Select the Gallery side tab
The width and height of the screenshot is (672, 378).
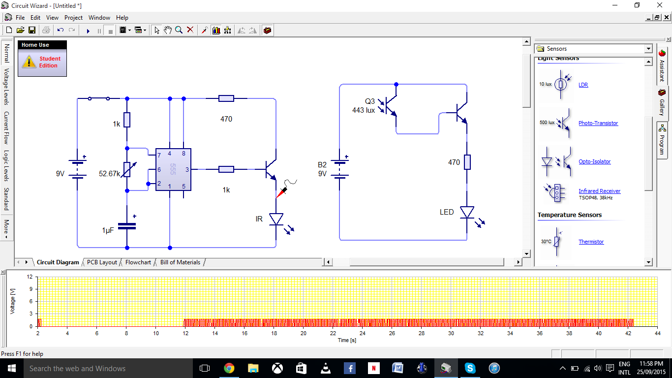662,103
